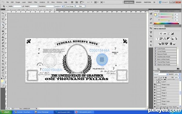Hide the Shape 4 layer
The height and width of the screenshot is (114, 182).
click(155, 93)
